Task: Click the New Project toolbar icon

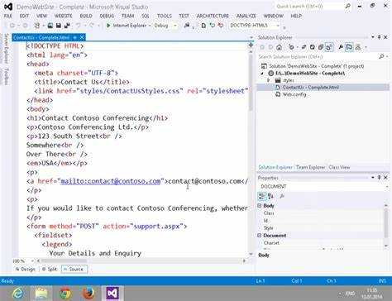Action: 37,26
